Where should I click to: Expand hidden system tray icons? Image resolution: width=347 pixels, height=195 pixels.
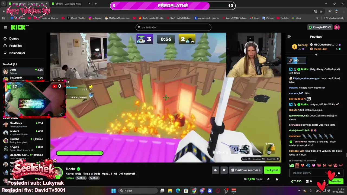coord(299,191)
